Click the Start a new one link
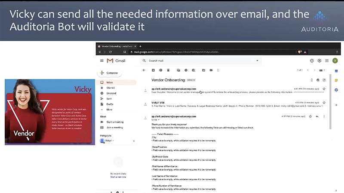344x193 pixels. click(118, 177)
